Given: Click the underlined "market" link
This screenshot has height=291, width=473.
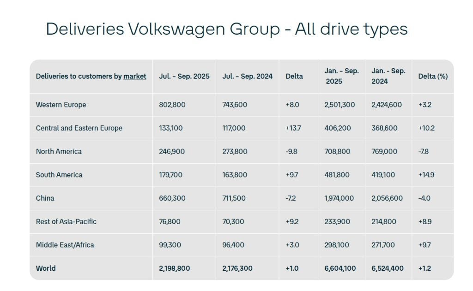Looking at the screenshot, I should [134, 77].
